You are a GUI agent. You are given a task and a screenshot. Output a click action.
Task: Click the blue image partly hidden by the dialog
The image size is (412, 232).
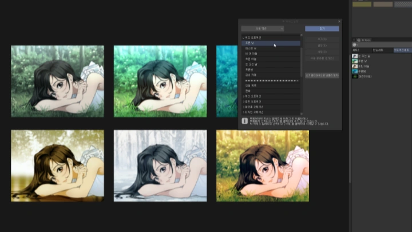click(x=227, y=81)
